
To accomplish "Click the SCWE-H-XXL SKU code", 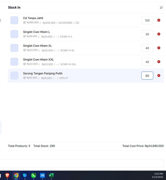I will pos(68,64).
